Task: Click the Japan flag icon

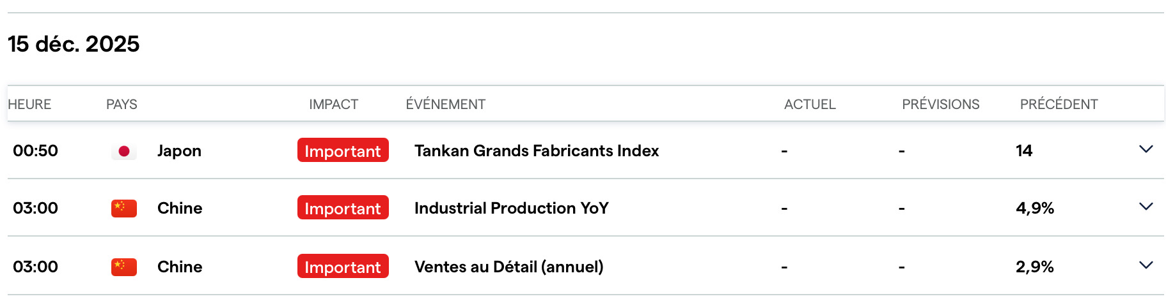Action: (x=124, y=151)
